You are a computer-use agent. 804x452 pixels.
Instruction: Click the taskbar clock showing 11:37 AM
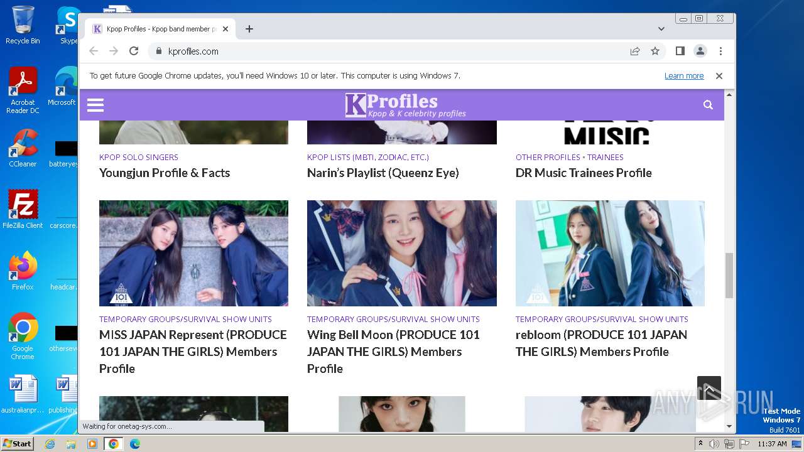click(x=772, y=444)
